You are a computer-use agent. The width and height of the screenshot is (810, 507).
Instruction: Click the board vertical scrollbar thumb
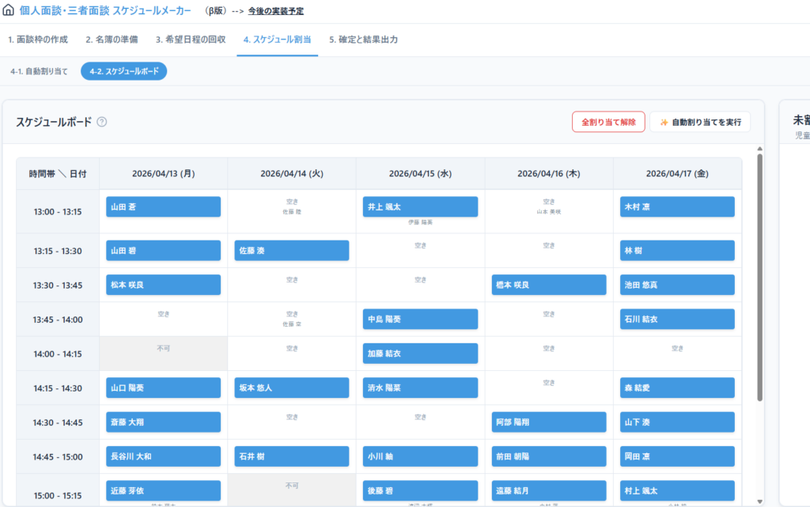759,277
